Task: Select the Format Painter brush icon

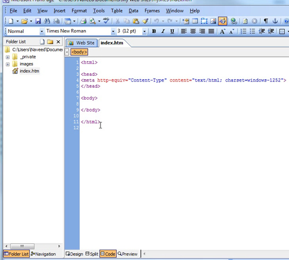Action: pos(145,21)
